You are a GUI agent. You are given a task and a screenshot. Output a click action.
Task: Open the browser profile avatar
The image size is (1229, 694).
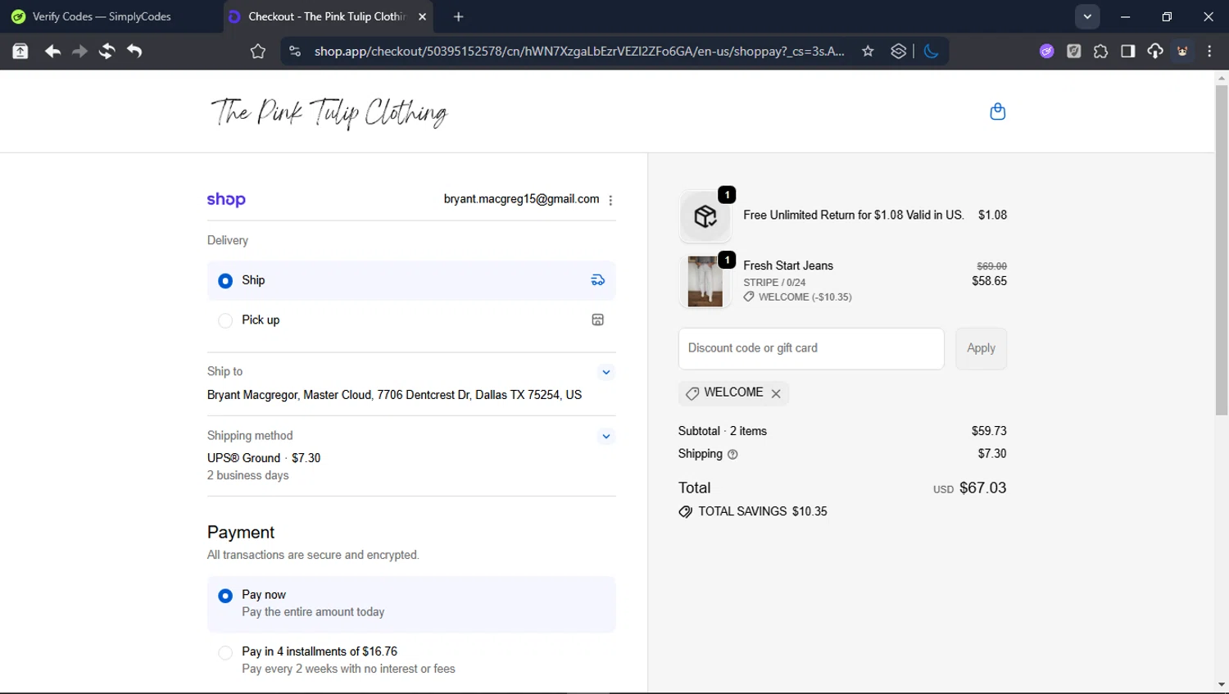(1182, 52)
